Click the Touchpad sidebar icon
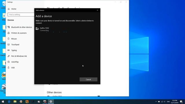Viewport: 185px width, 104px height. (8, 44)
